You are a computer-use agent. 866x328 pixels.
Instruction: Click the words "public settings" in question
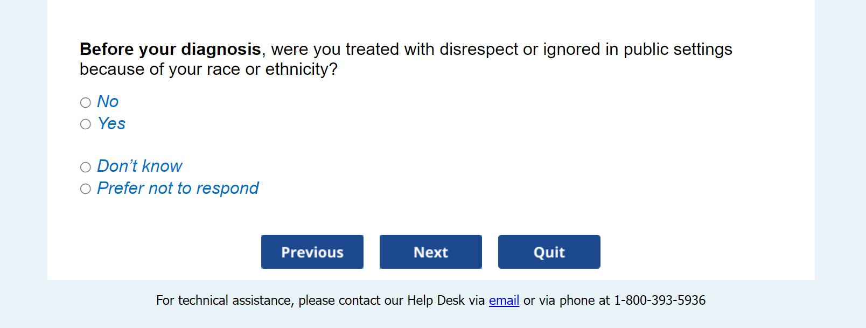click(678, 49)
